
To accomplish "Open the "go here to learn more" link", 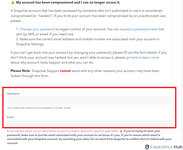I will pyautogui.click(x=142, y=58).
